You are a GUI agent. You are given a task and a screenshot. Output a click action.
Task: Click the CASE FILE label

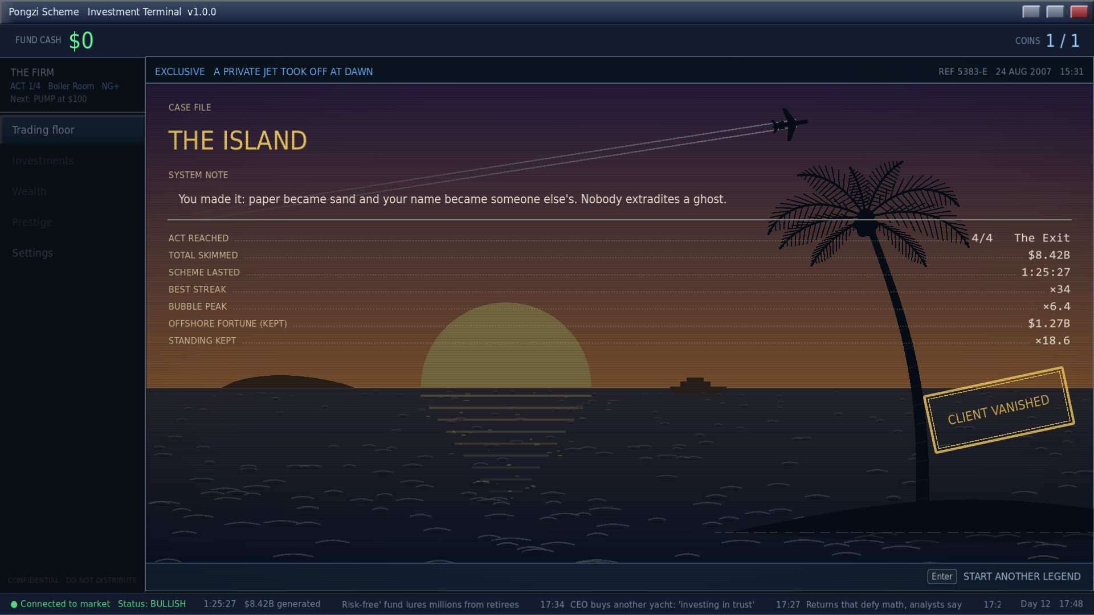tap(190, 108)
